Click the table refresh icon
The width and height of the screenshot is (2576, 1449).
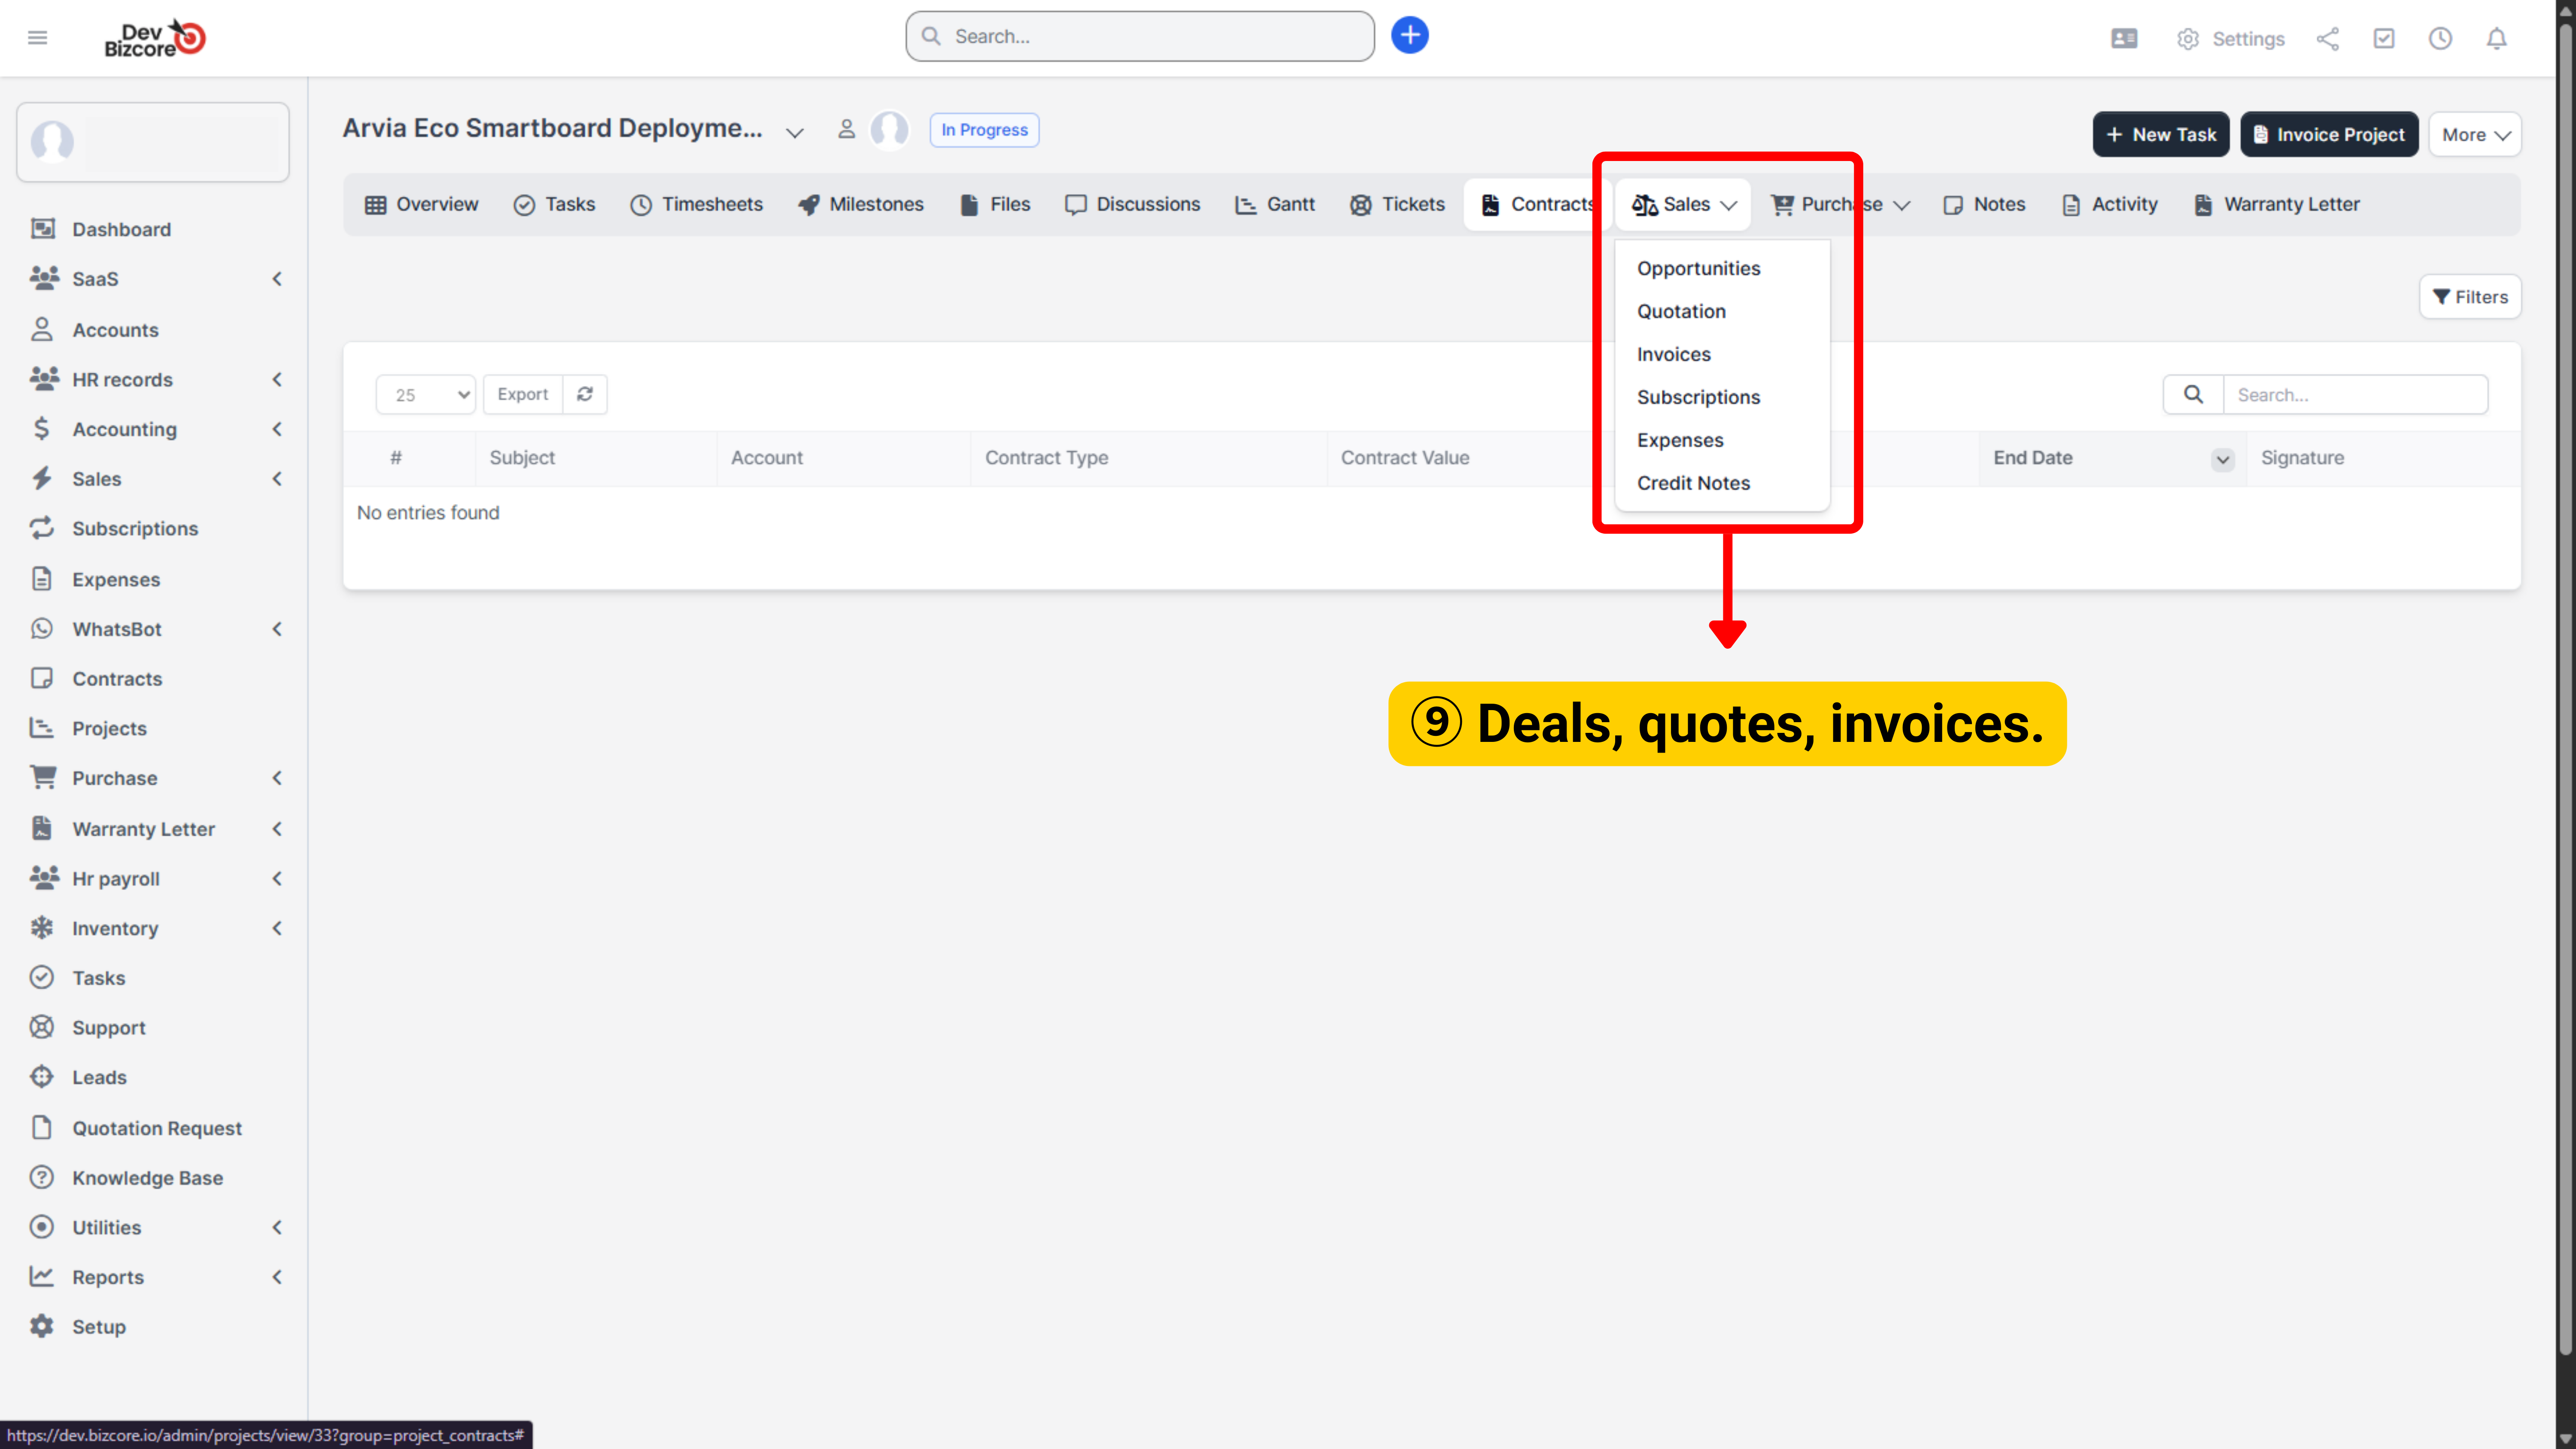(585, 394)
